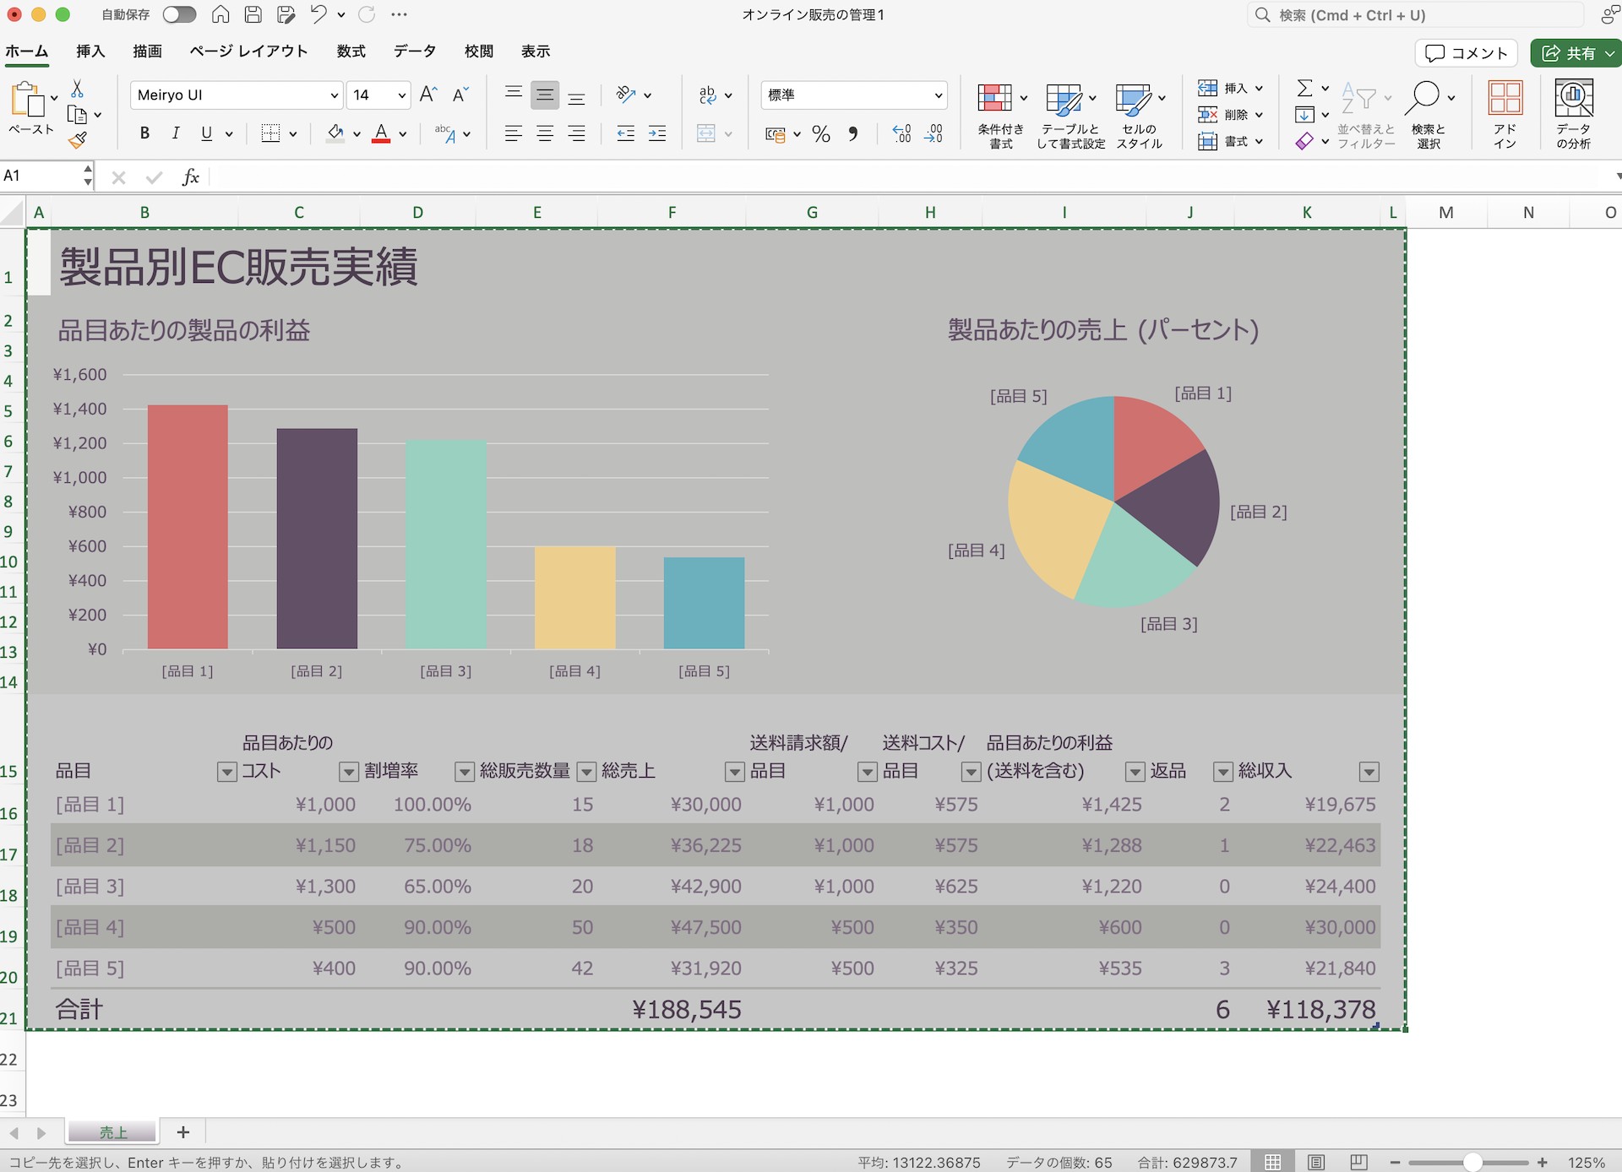Screen dimensions: 1622x1172
Task: Click the Home icon in title bar
Action: click(x=220, y=14)
